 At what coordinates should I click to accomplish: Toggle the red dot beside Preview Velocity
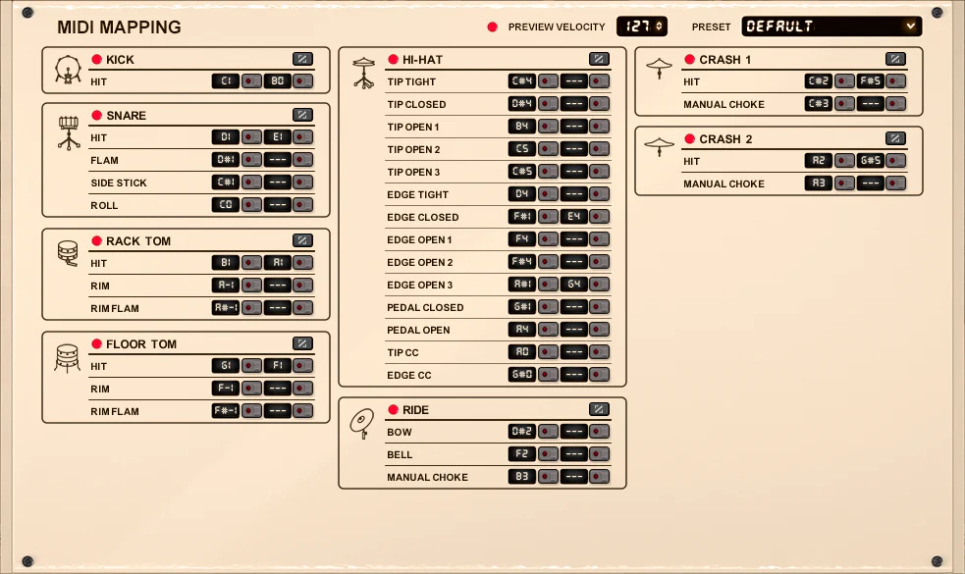pos(493,26)
